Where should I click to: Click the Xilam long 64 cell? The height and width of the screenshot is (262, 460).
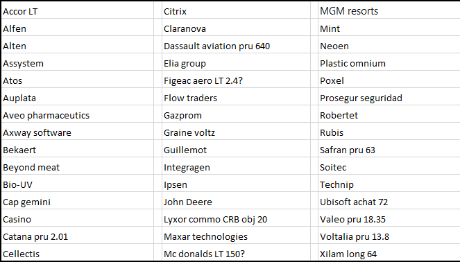389,252
